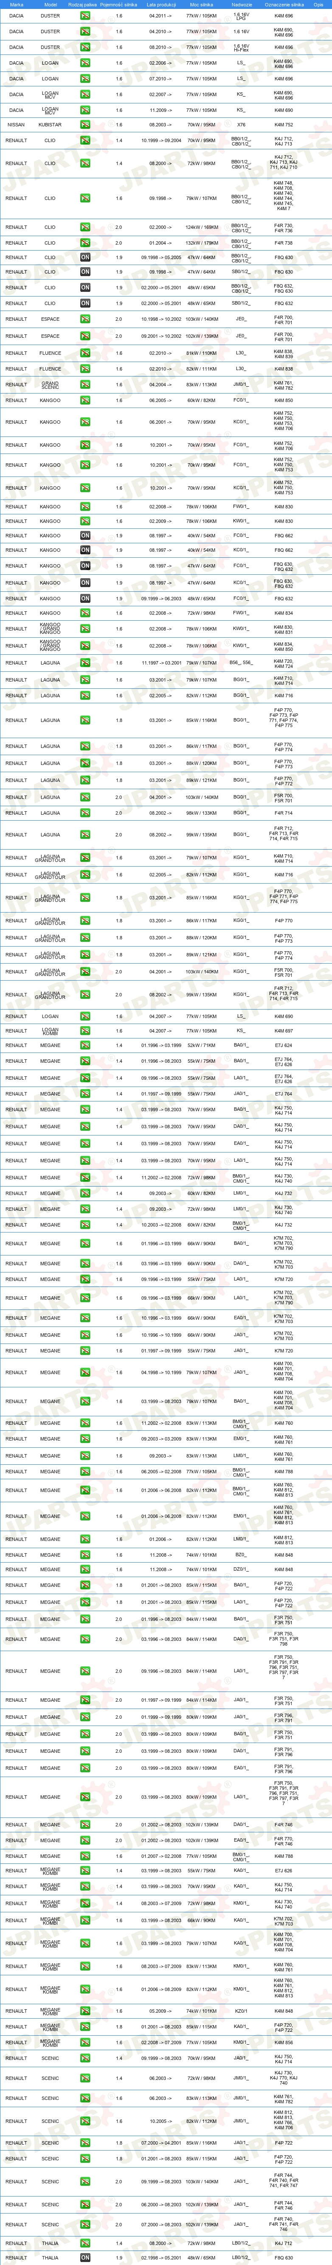
Task: Click the K4M 838, K4M 839 engine cell
Action: click(284, 353)
